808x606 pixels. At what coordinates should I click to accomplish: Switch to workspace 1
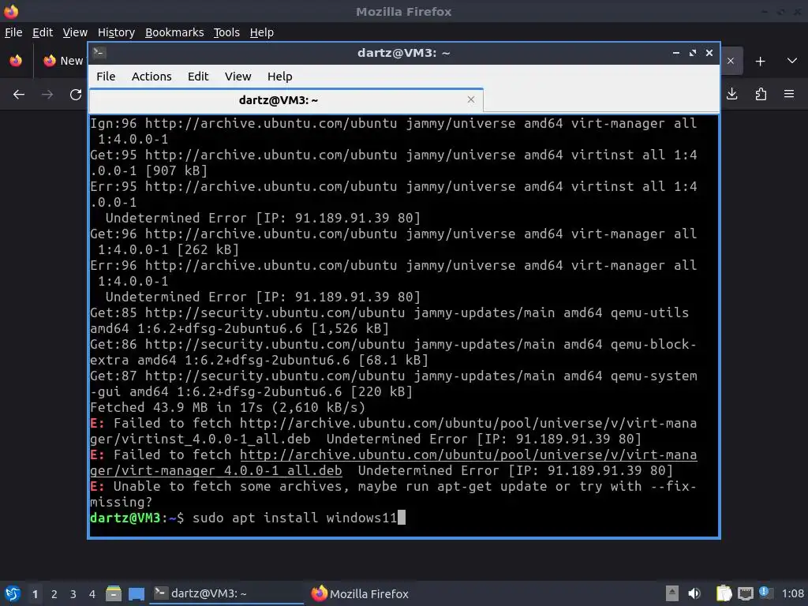35,594
